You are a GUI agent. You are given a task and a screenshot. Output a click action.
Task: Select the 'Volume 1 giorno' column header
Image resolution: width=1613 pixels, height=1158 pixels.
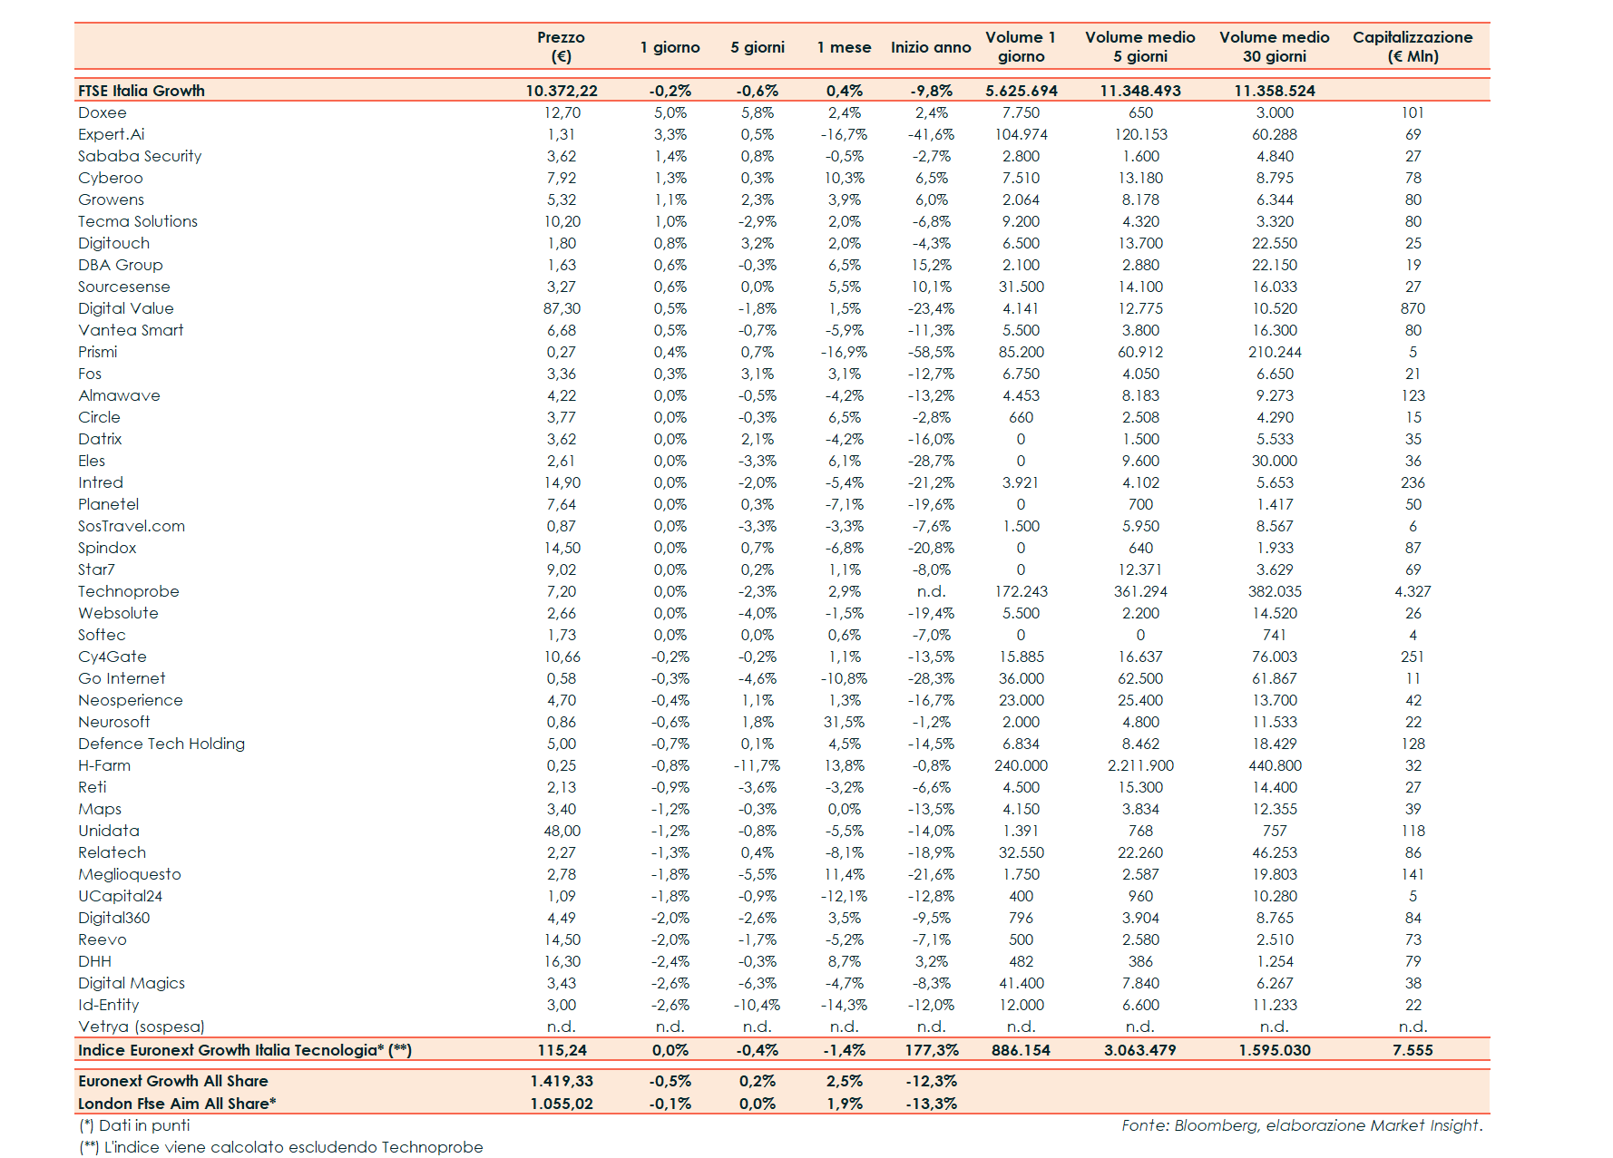coord(1021,46)
